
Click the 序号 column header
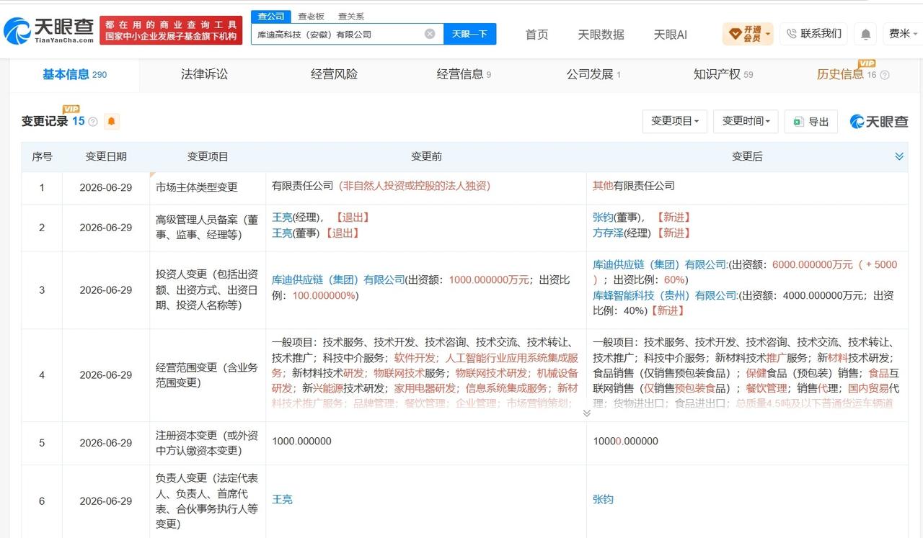coord(42,156)
